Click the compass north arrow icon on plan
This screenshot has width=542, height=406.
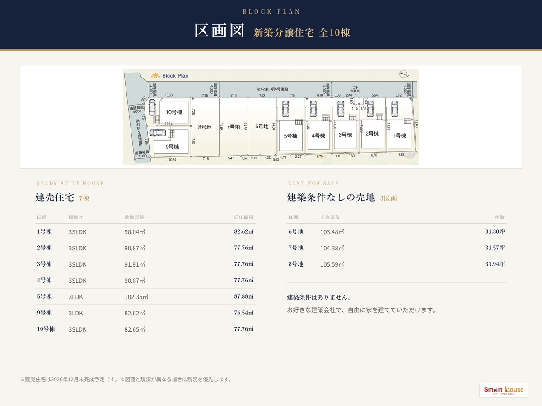[x=404, y=74]
